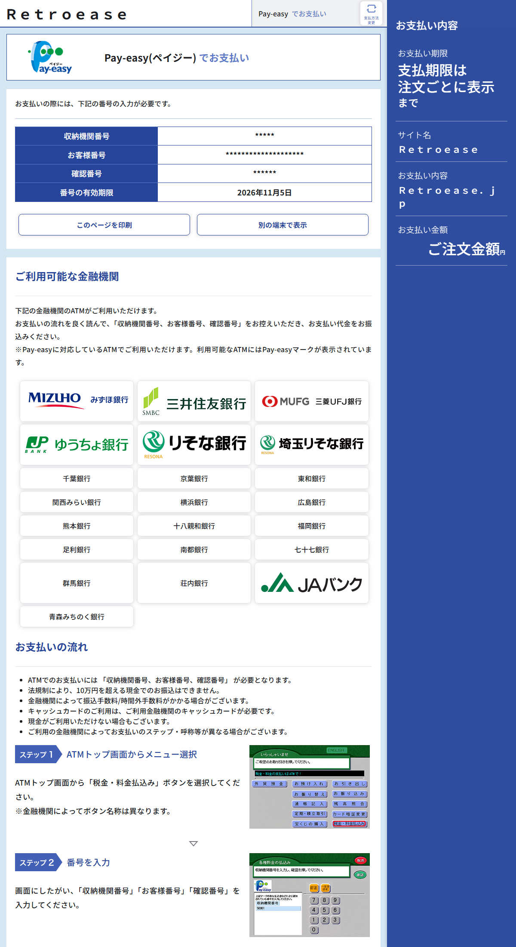Click the 横浜銀行 card
This screenshot has width=516, height=947.
point(194,502)
